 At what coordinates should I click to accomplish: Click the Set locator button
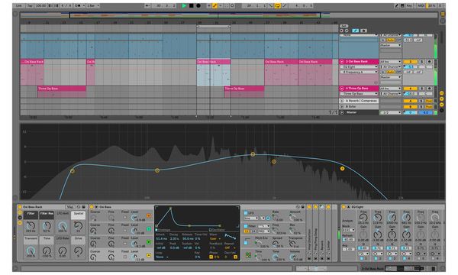[x=344, y=26]
